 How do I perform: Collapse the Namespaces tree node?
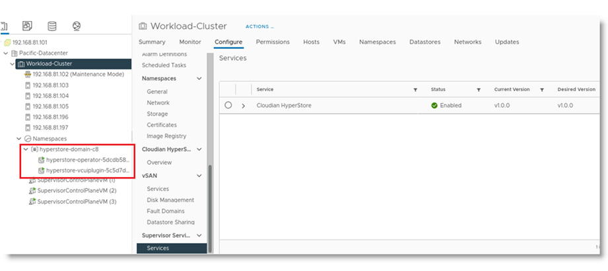pyautogui.click(x=19, y=139)
